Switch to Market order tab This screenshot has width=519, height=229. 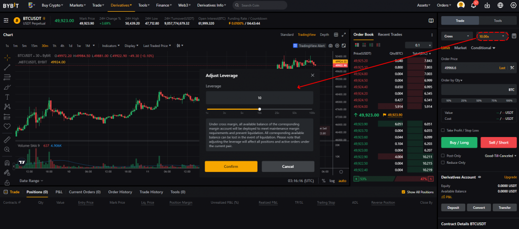coord(460,48)
